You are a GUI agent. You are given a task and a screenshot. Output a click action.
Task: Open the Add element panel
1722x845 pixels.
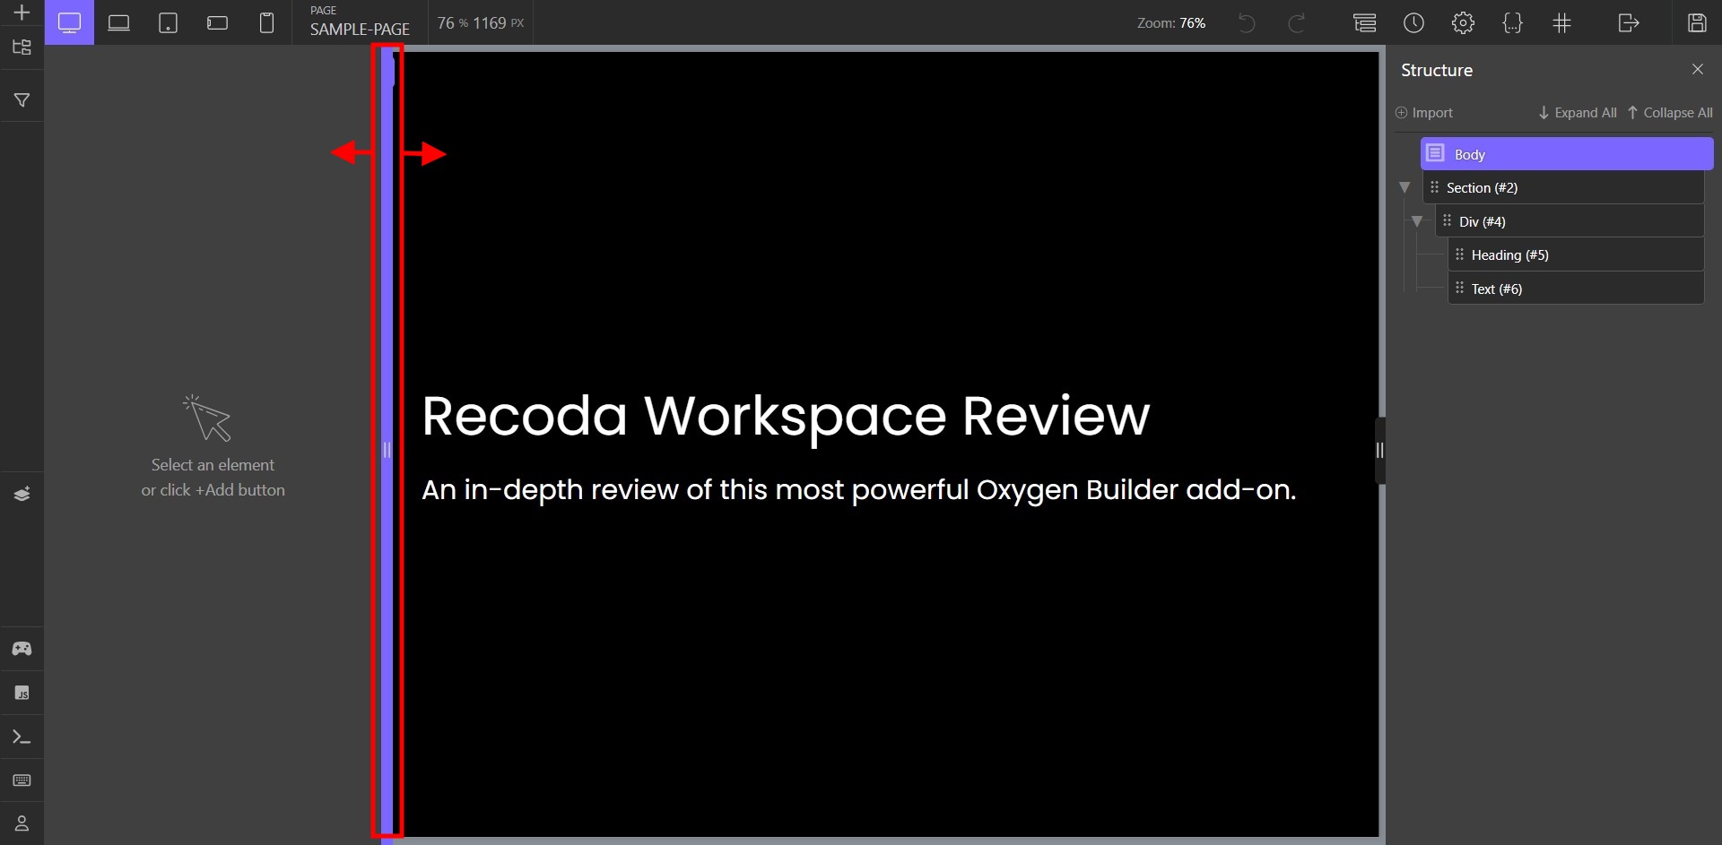tap(22, 13)
